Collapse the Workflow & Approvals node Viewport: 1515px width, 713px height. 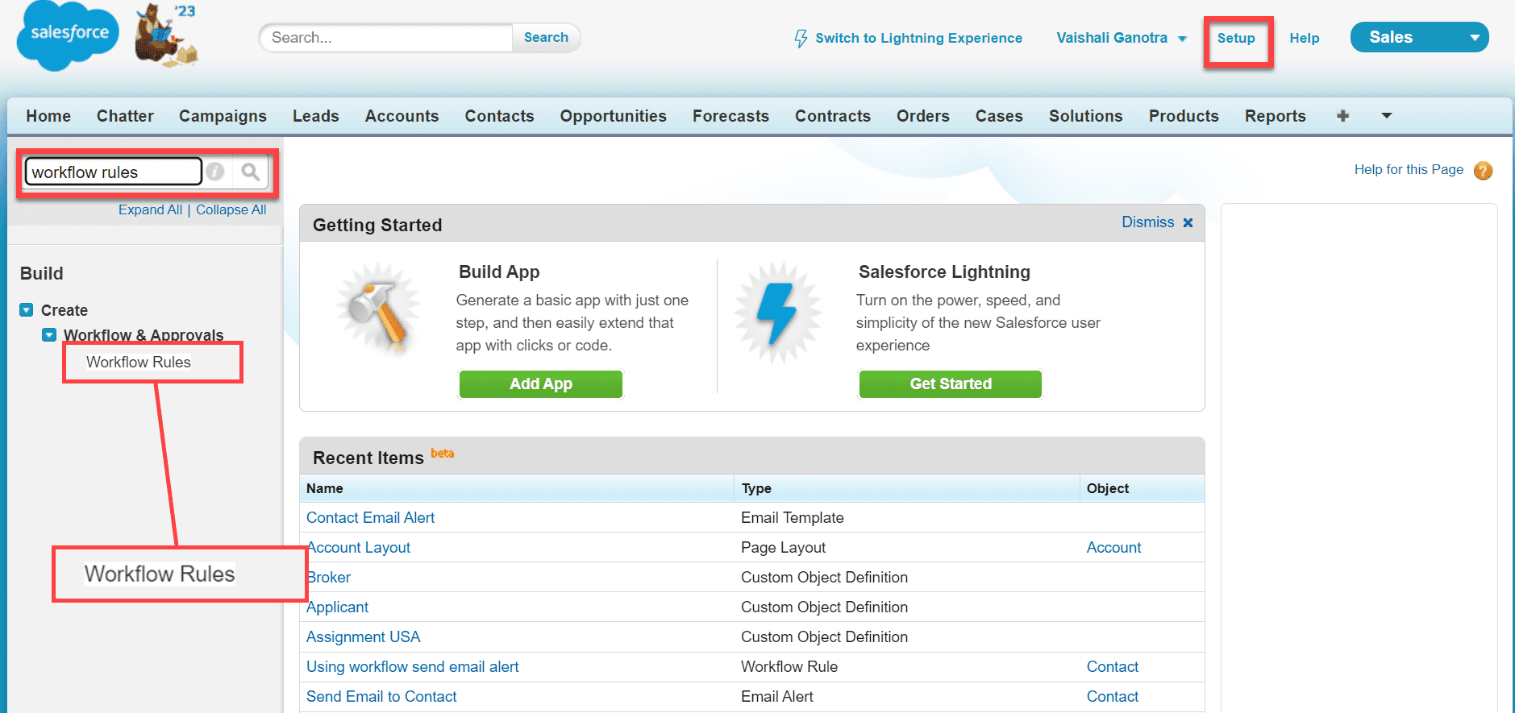click(x=49, y=334)
